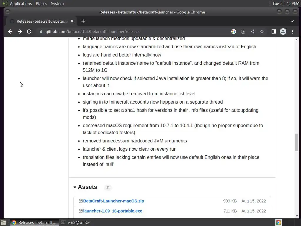Click the 711 KB file size

230,211
